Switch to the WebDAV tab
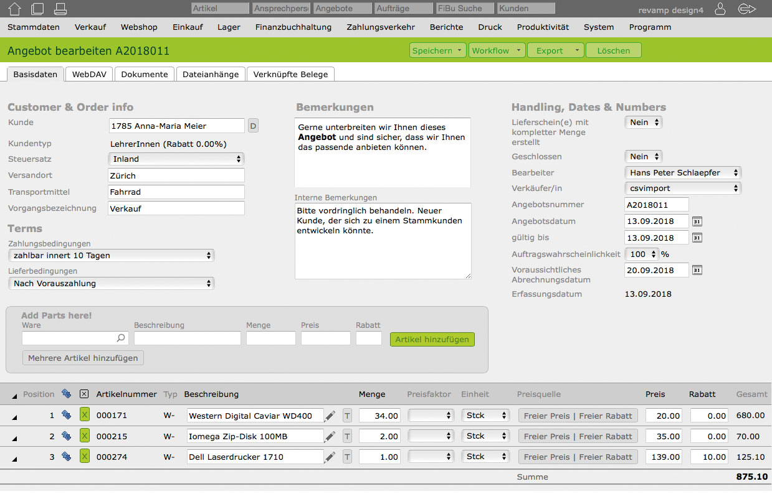 point(89,74)
